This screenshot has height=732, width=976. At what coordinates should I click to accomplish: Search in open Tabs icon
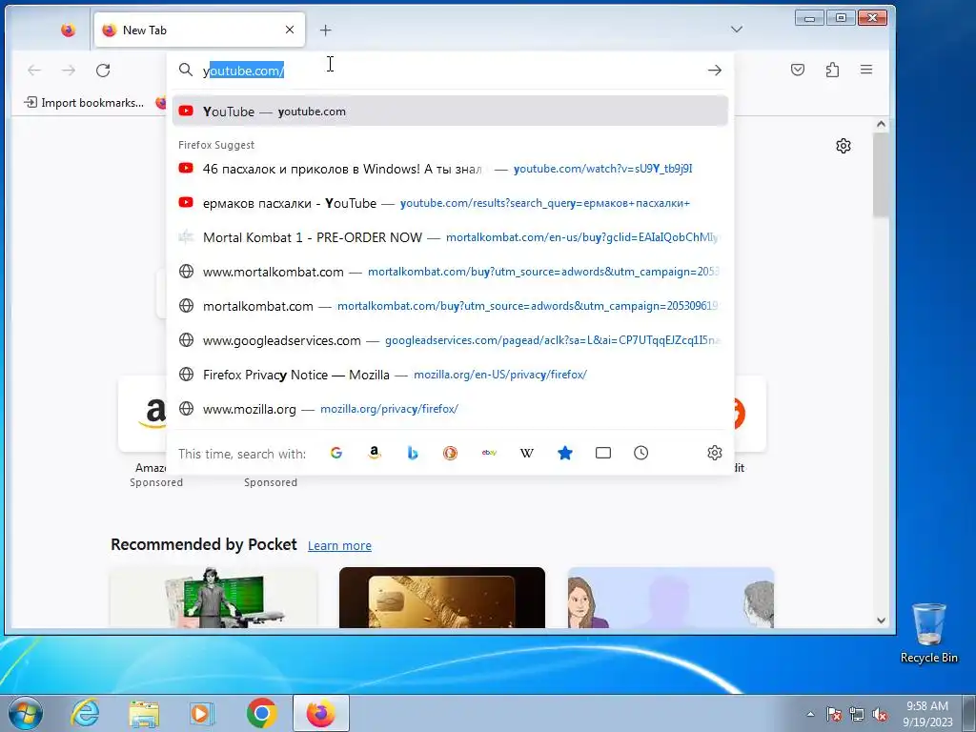click(603, 453)
